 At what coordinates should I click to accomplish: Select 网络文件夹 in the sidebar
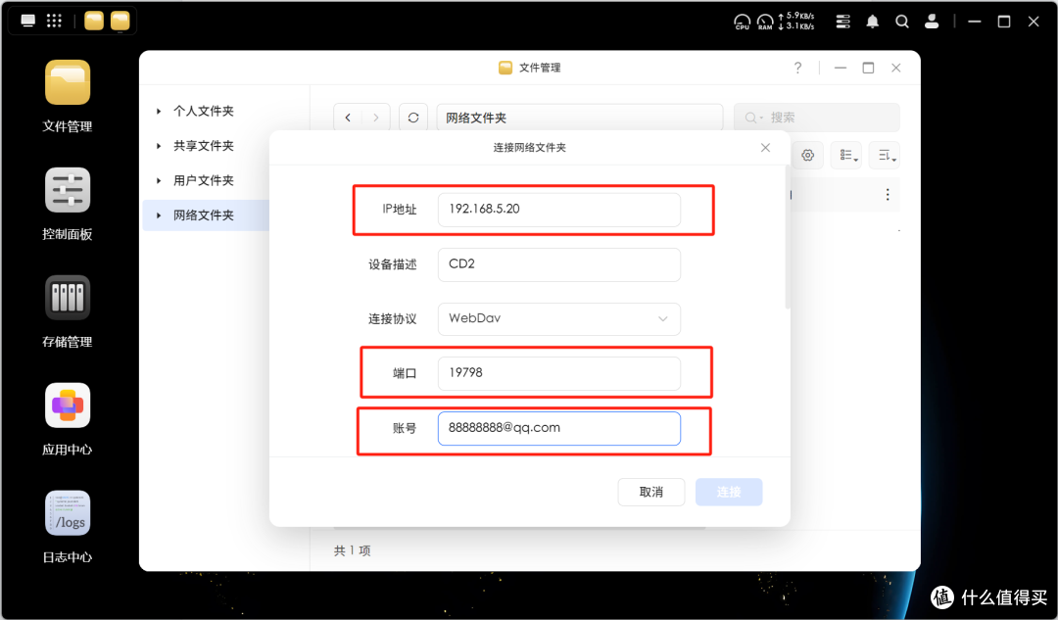[204, 215]
